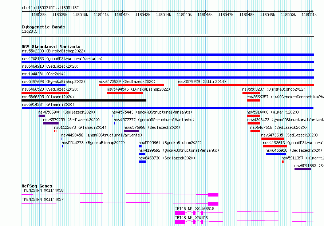
Task: Select the blue nsv6463730 variant bar
Action: 142,162
